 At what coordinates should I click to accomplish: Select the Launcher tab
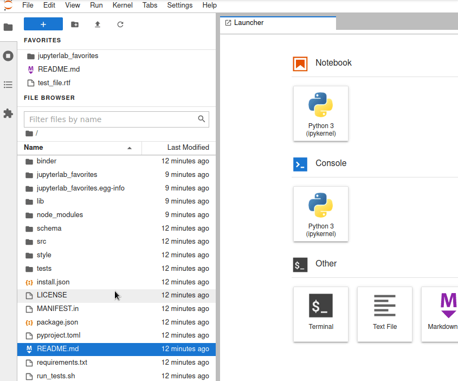click(x=278, y=23)
